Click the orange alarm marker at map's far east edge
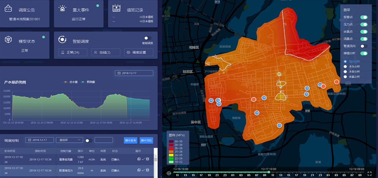 [x=336, y=82]
